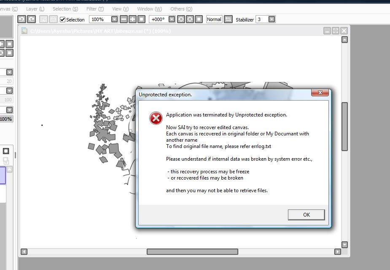Image resolution: width=390 pixels, height=270 pixels.
Task: Click the red error icon in the dialog
Action: pyautogui.click(x=156, y=118)
